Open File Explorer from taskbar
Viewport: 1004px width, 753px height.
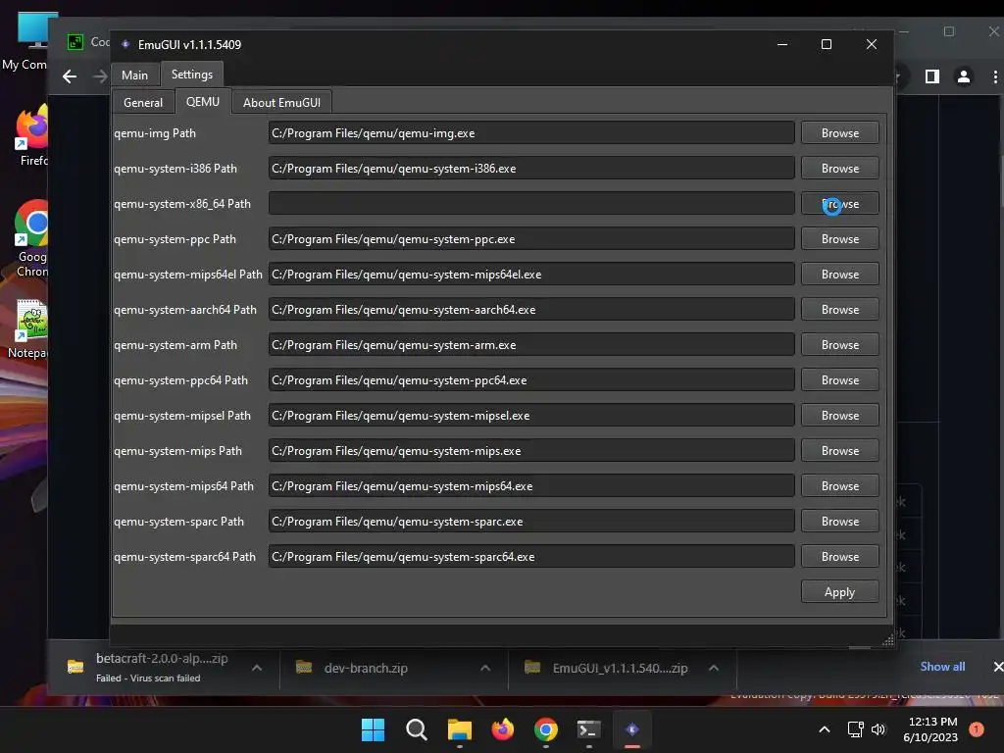click(x=459, y=729)
